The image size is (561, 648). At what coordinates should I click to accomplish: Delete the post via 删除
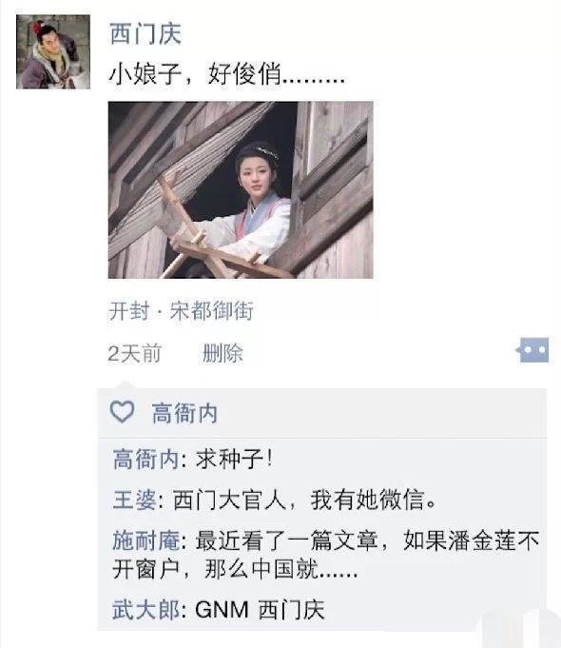(x=222, y=353)
